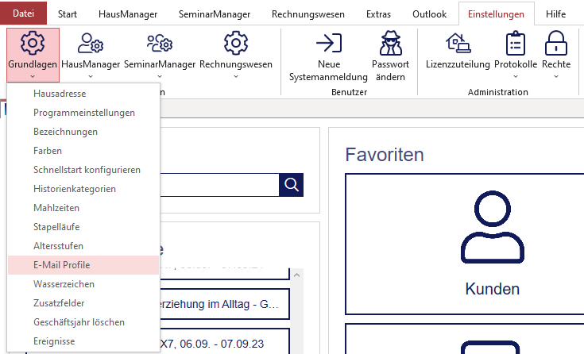Screen dimensions: 584x354
Task: Select Hausadresse menu entry
Action: (x=60, y=94)
